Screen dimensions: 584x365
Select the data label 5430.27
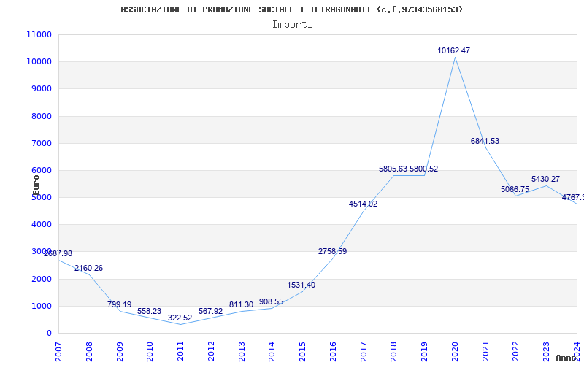click(x=545, y=179)
